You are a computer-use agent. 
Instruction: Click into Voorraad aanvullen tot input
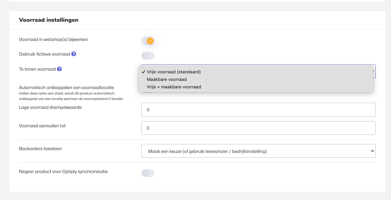click(x=258, y=128)
